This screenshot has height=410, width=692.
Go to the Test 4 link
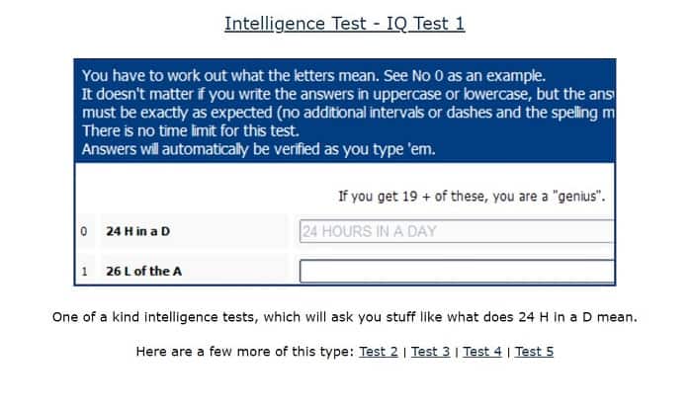tap(482, 352)
